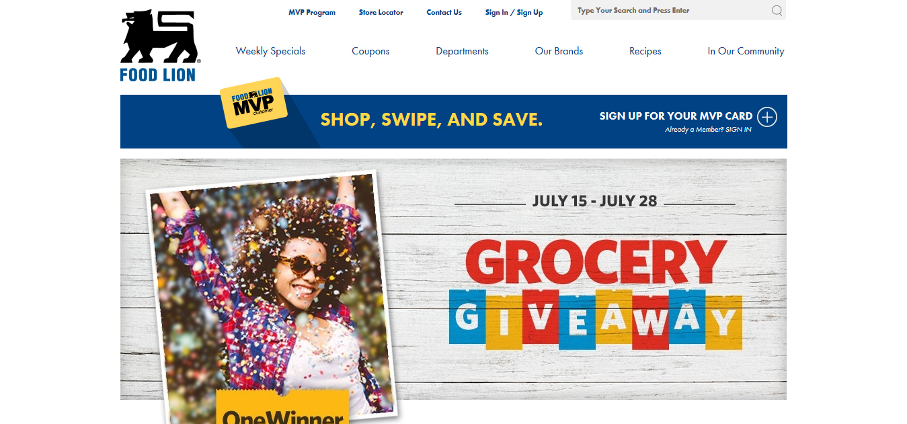Click the Shop, Swipe, and Save banner text

tap(432, 120)
